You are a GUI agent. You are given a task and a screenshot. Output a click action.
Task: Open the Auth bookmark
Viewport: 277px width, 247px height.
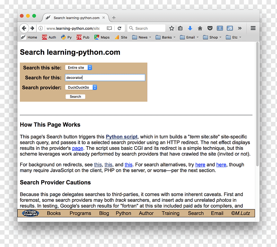point(49,37)
